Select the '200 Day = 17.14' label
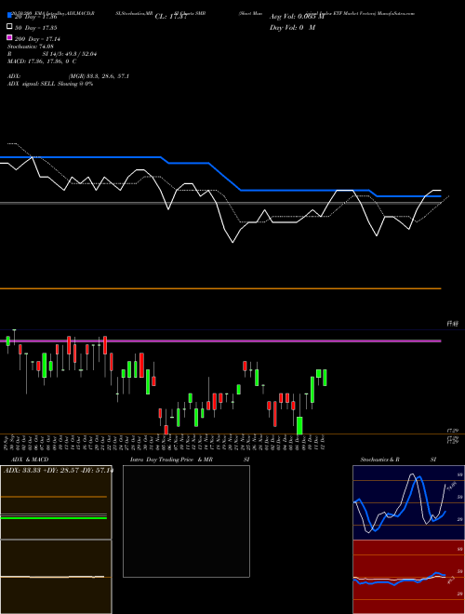 [37, 39]
